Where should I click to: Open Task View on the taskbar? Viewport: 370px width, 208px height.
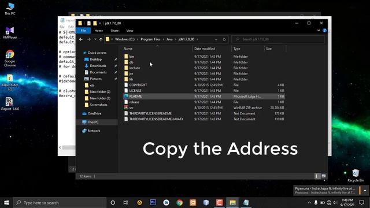[126, 203]
